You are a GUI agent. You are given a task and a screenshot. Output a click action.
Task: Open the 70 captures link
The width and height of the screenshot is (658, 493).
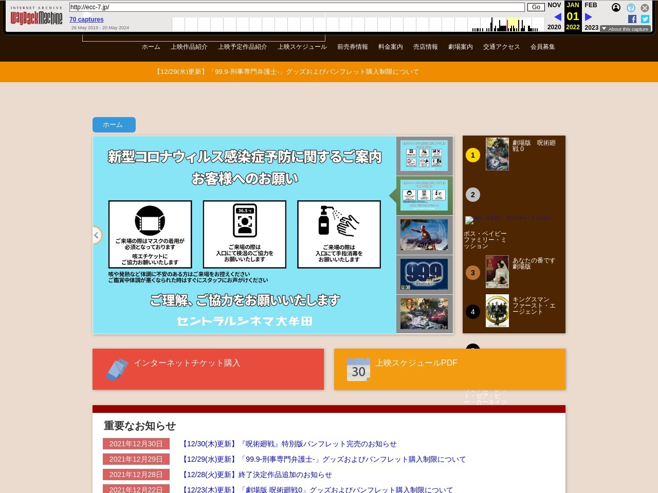pyautogui.click(x=86, y=20)
